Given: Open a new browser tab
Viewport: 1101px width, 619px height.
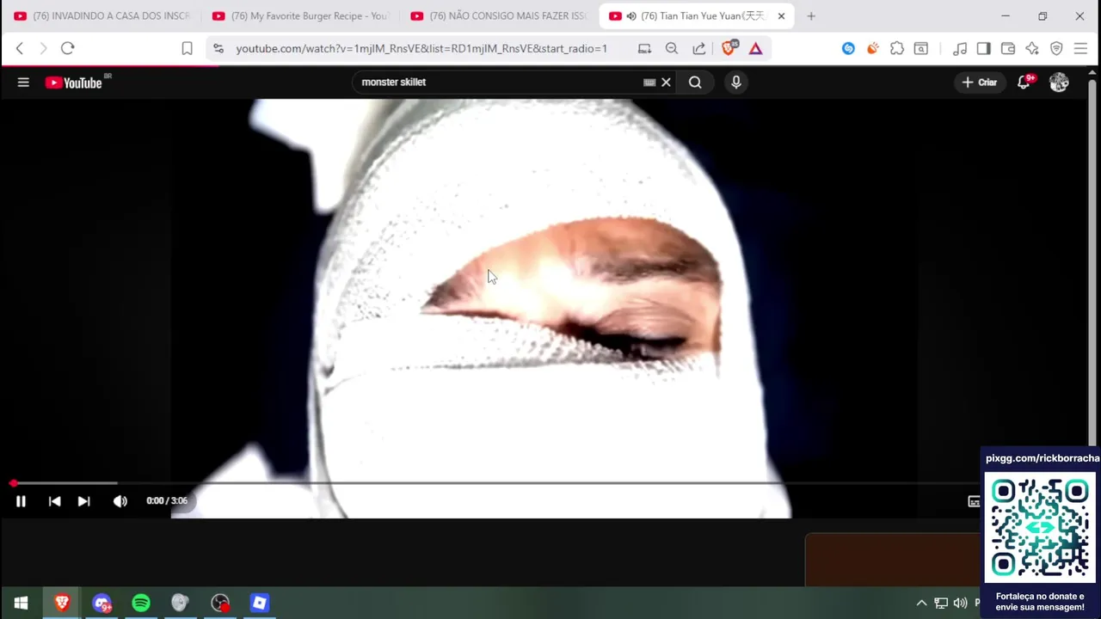Looking at the screenshot, I should (x=811, y=16).
